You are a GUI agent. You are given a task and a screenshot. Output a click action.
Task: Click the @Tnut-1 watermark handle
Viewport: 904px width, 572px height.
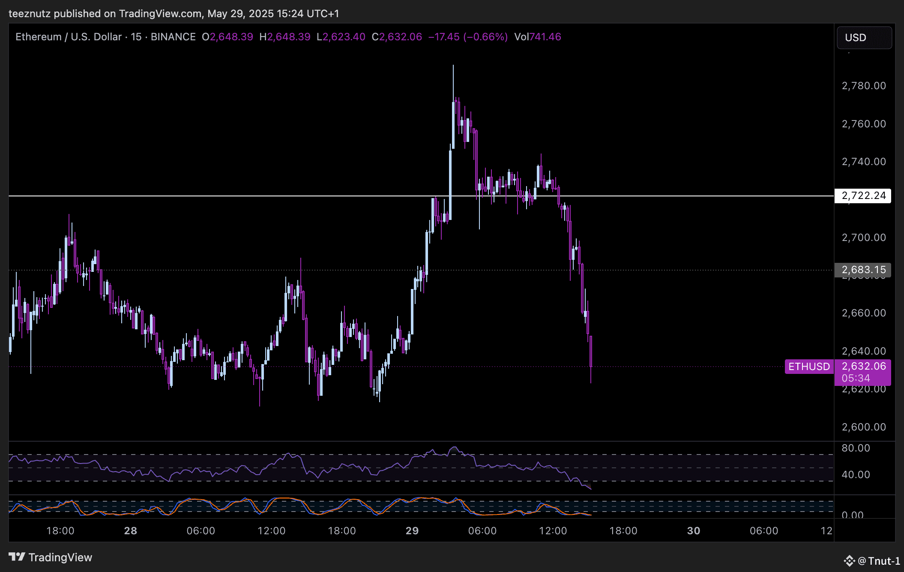coord(879,561)
